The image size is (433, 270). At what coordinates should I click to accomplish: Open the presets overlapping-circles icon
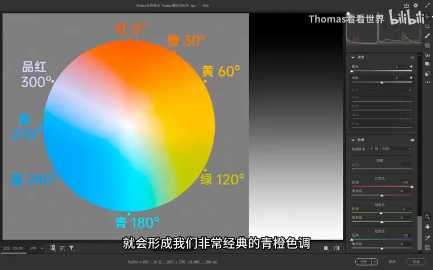(x=427, y=73)
